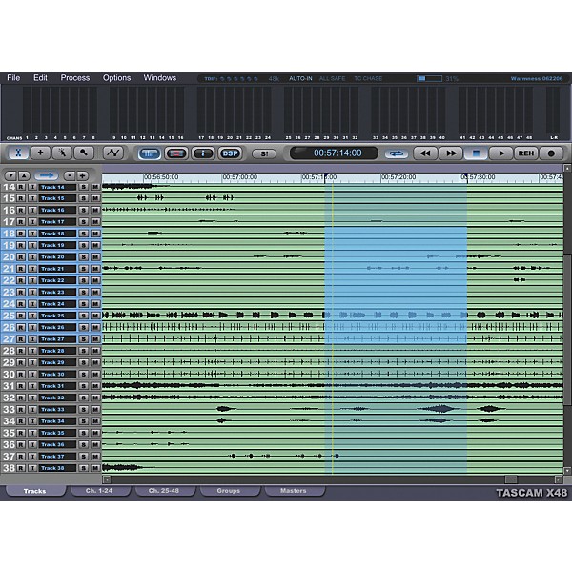
Task: Select the Track 28 name label
Action: pyautogui.click(x=57, y=351)
